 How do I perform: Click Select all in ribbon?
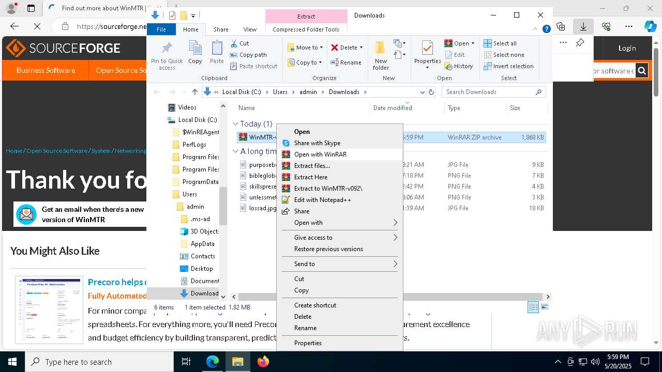click(500, 43)
